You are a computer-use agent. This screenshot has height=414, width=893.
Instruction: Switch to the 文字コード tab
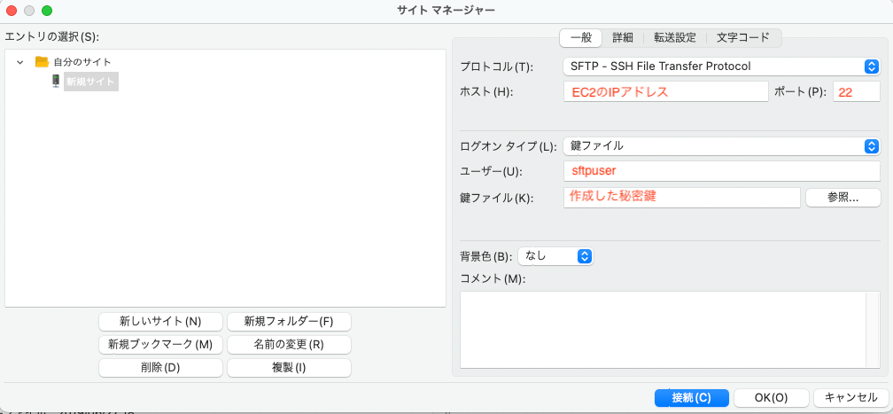click(743, 37)
